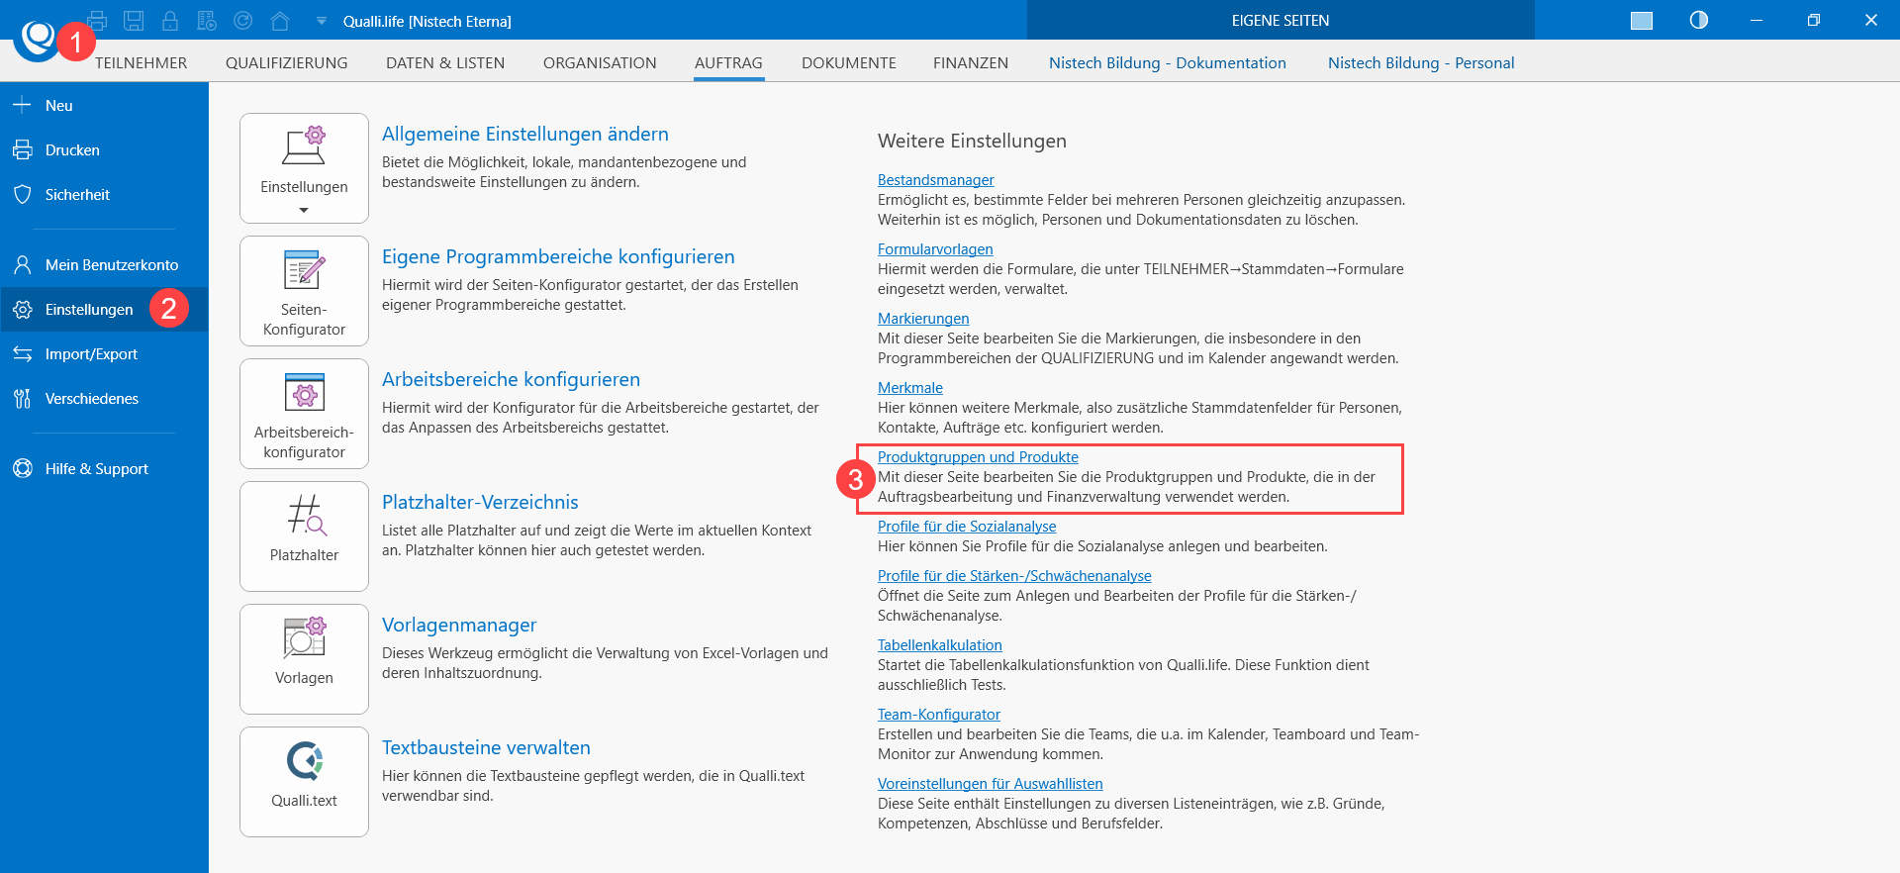Select the ORGANISATION tab
This screenshot has height=873, width=1900.
pyautogui.click(x=600, y=62)
